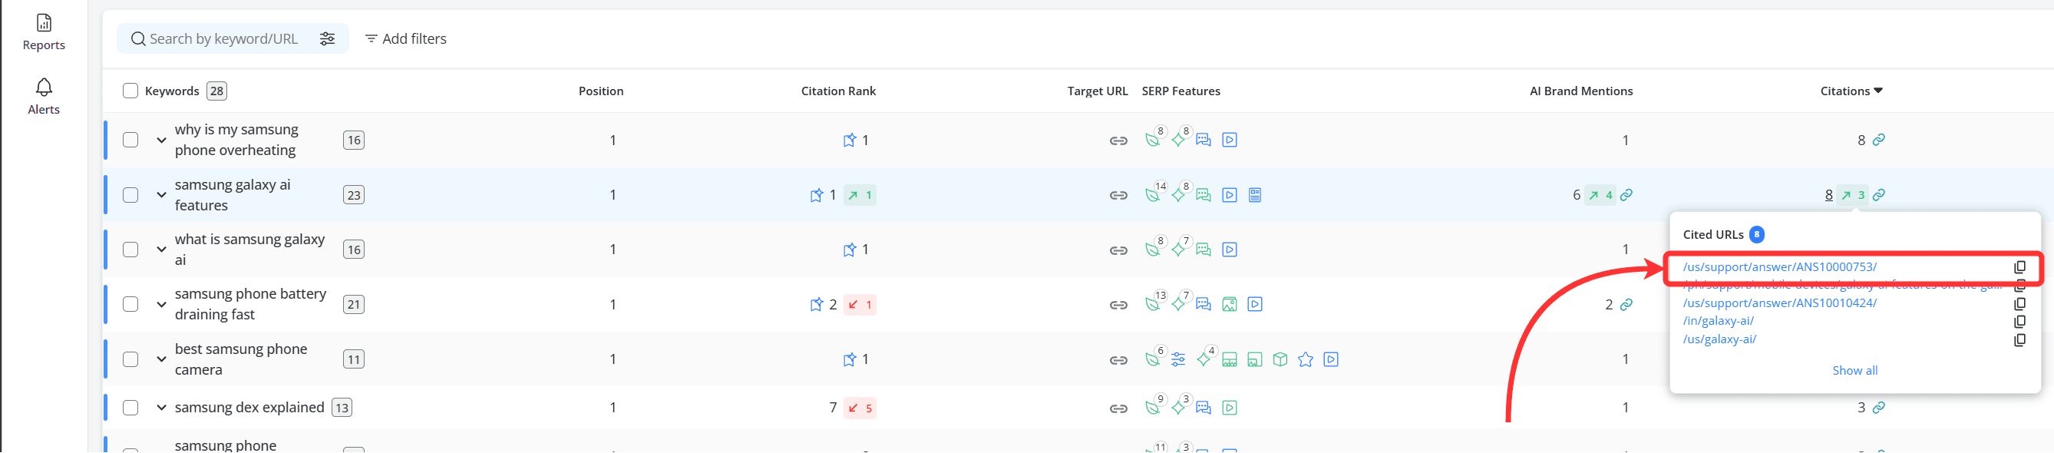Screen dimensions: 2054x453
Task: Click the star reviews icon in best camera row
Action: [1305, 359]
